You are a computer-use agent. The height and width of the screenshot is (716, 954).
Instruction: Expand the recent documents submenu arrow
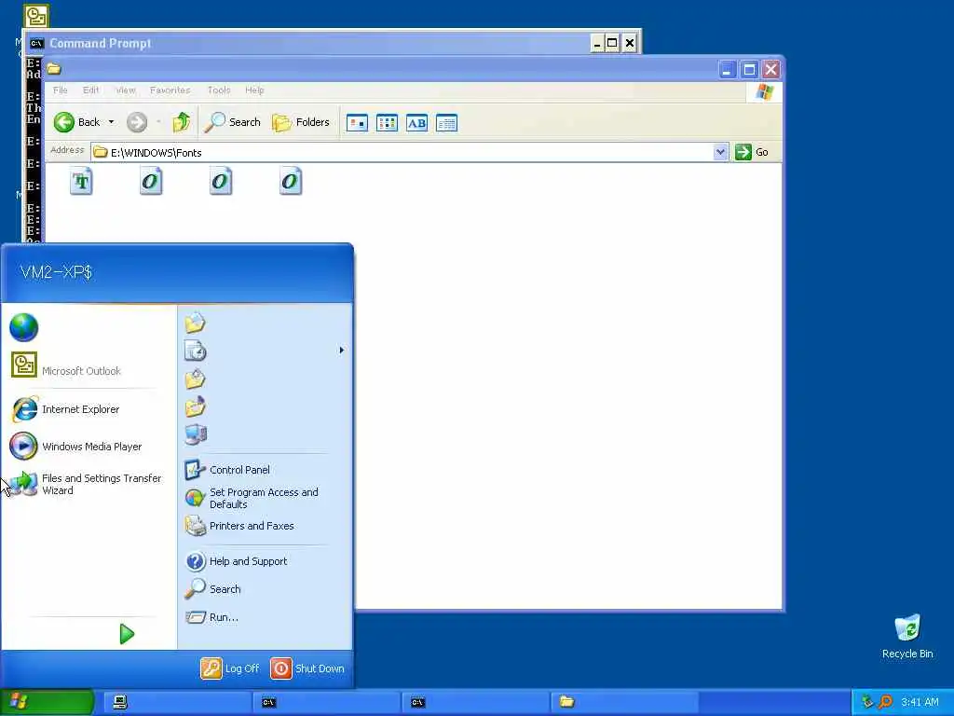(x=341, y=351)
